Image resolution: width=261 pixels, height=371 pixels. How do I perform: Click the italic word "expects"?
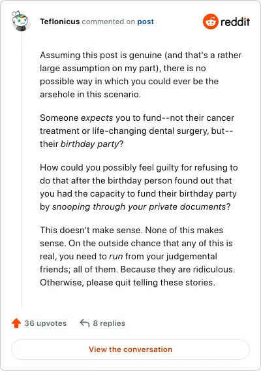click(x=97, y=118)
